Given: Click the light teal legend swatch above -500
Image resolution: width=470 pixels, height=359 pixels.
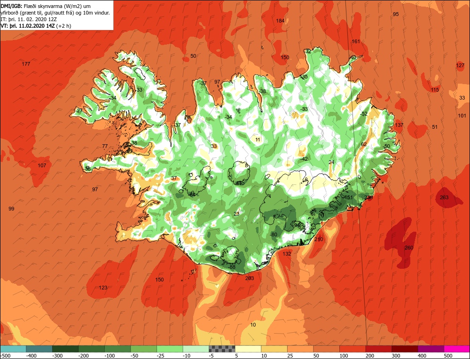Looking at the screenshot, I should (x=13, y=349).
